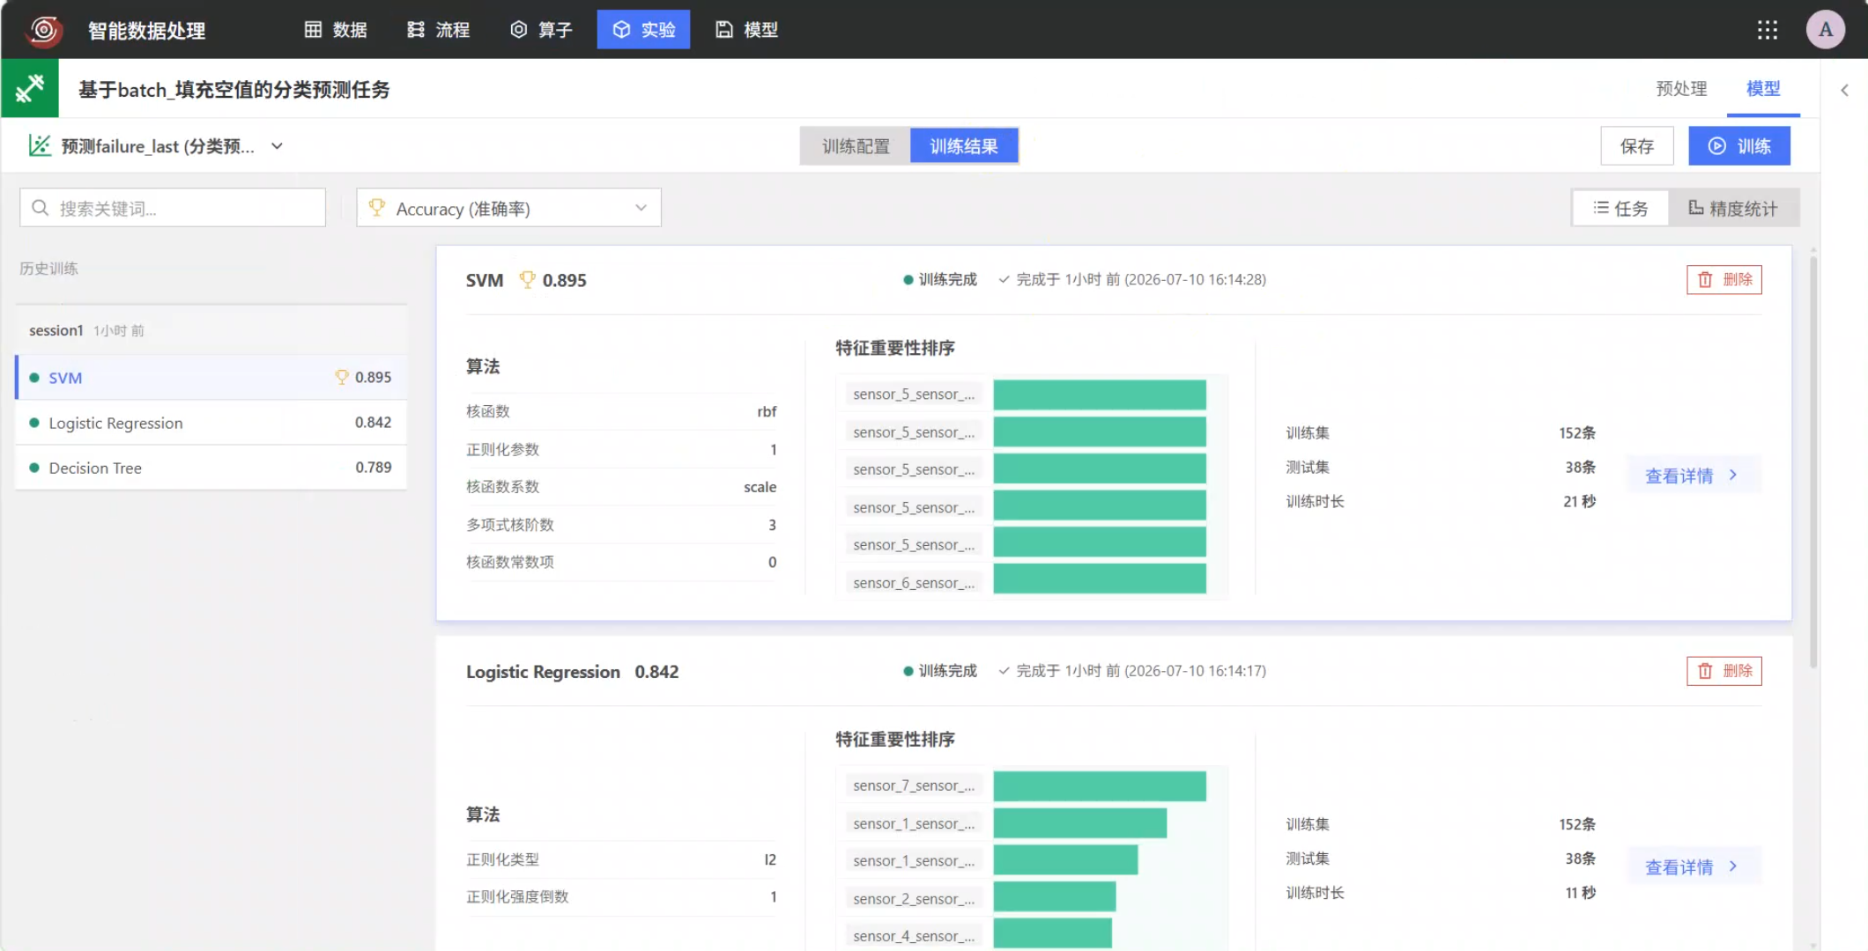Click the green status dot beside Decision Tree
Viewport: 1868px width, 951px height.
(x=34, y=468)
